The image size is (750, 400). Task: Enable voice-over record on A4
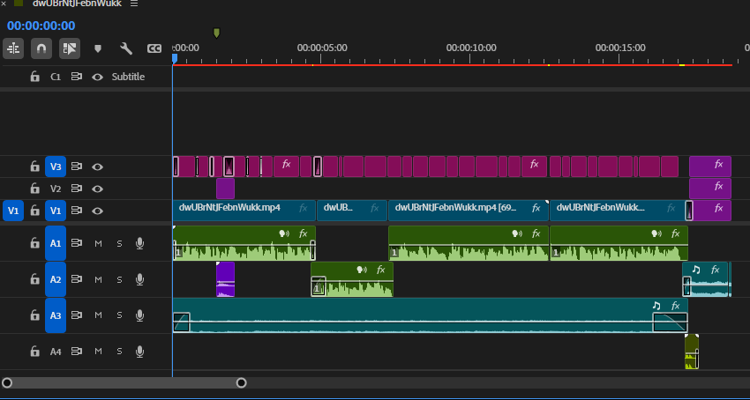(139, 352)
